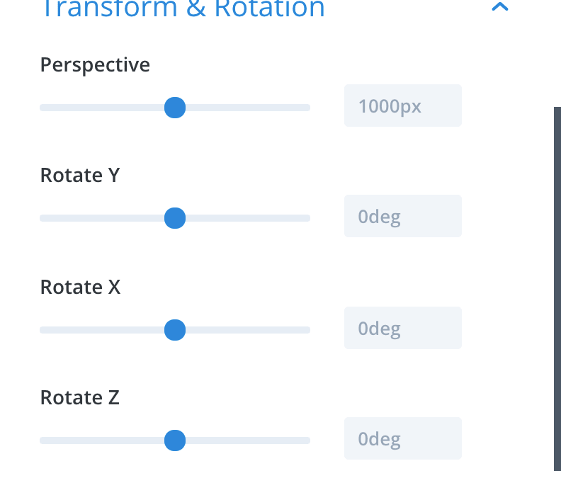Screen dimensions: 561x478
Task: Click the Rotate X slider handle
Action: 174,330
